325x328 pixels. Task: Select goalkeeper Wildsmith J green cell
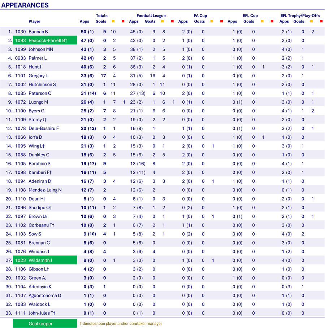coord(45,260)
